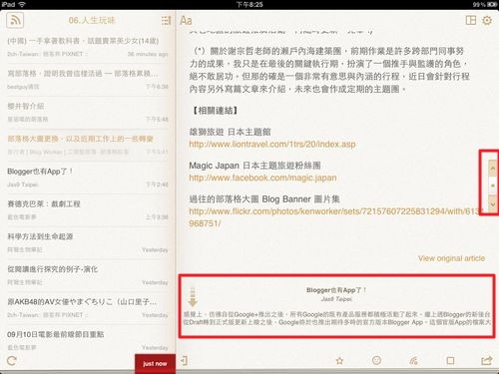Click the red 'just now' sync button
The width and height of the screenshot is (499, 374).
point(155,364)
